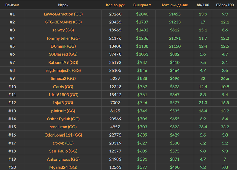Select winnings value $987
The height and width of the screenshot is (170, 237).
(x=142, y=63)
